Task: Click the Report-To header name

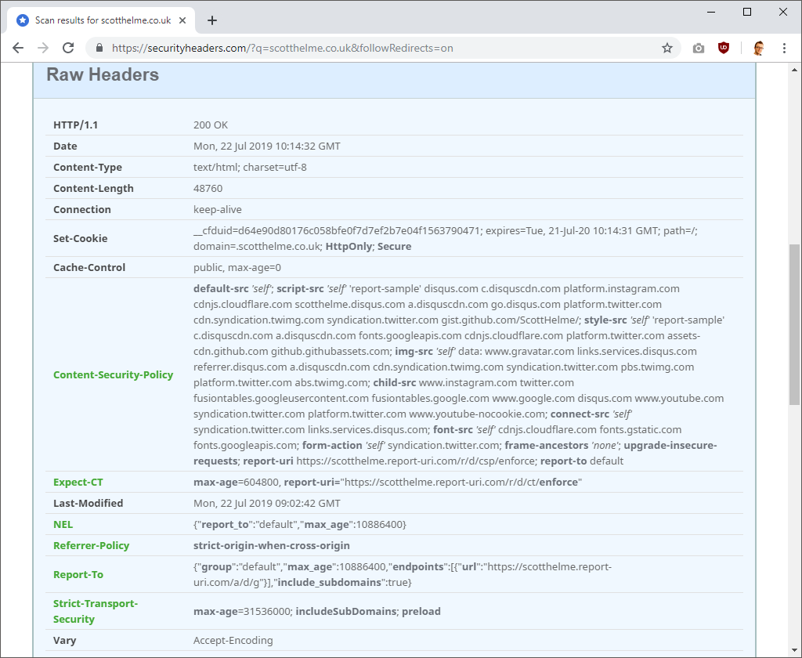Action: 78,574
